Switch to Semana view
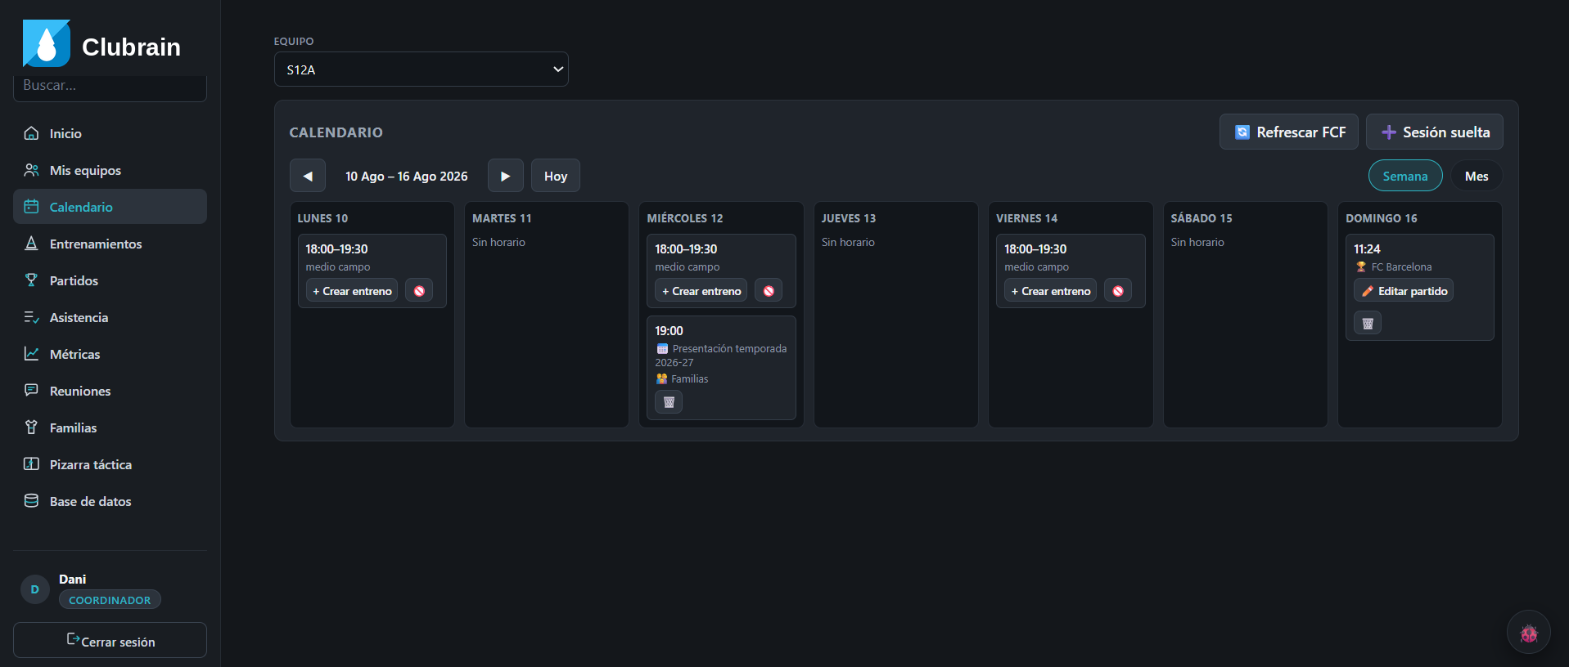Image resolution: width=1569 pixels, height=667 pixels. click(x=1405, y=176)
